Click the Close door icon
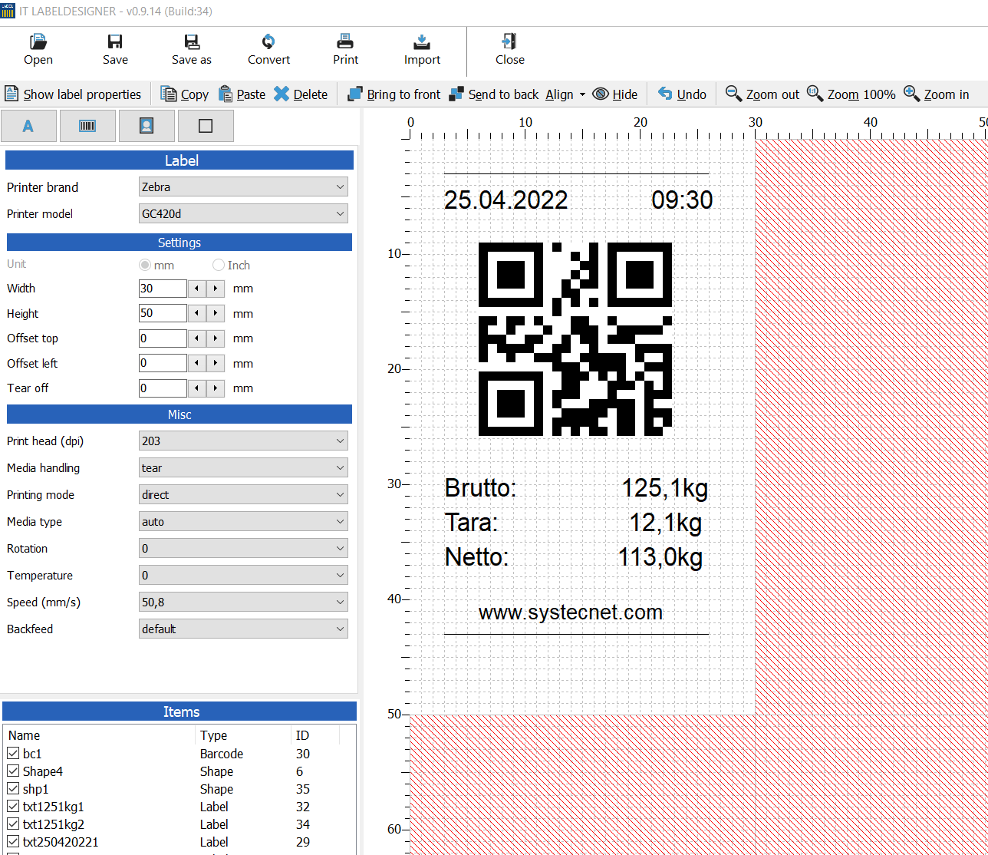988x855 pixels. (509, 42)
